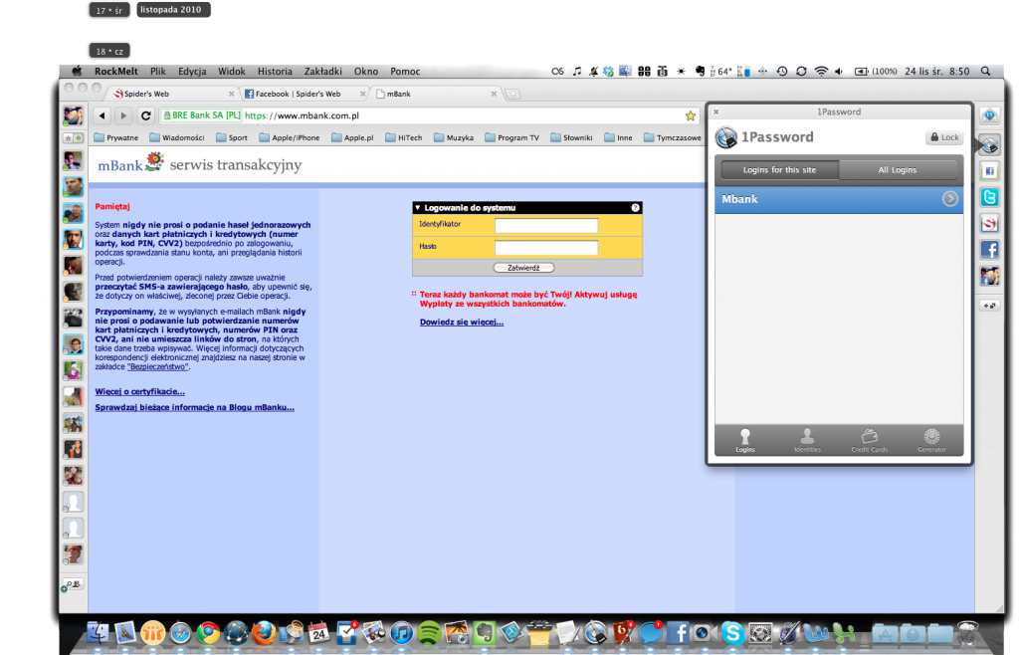
Task: Focus the Hasło password field
Action: pos(546,248)
